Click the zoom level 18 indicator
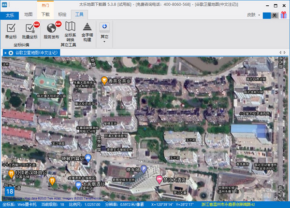The image size is (290, 208). tap(10, 192)
